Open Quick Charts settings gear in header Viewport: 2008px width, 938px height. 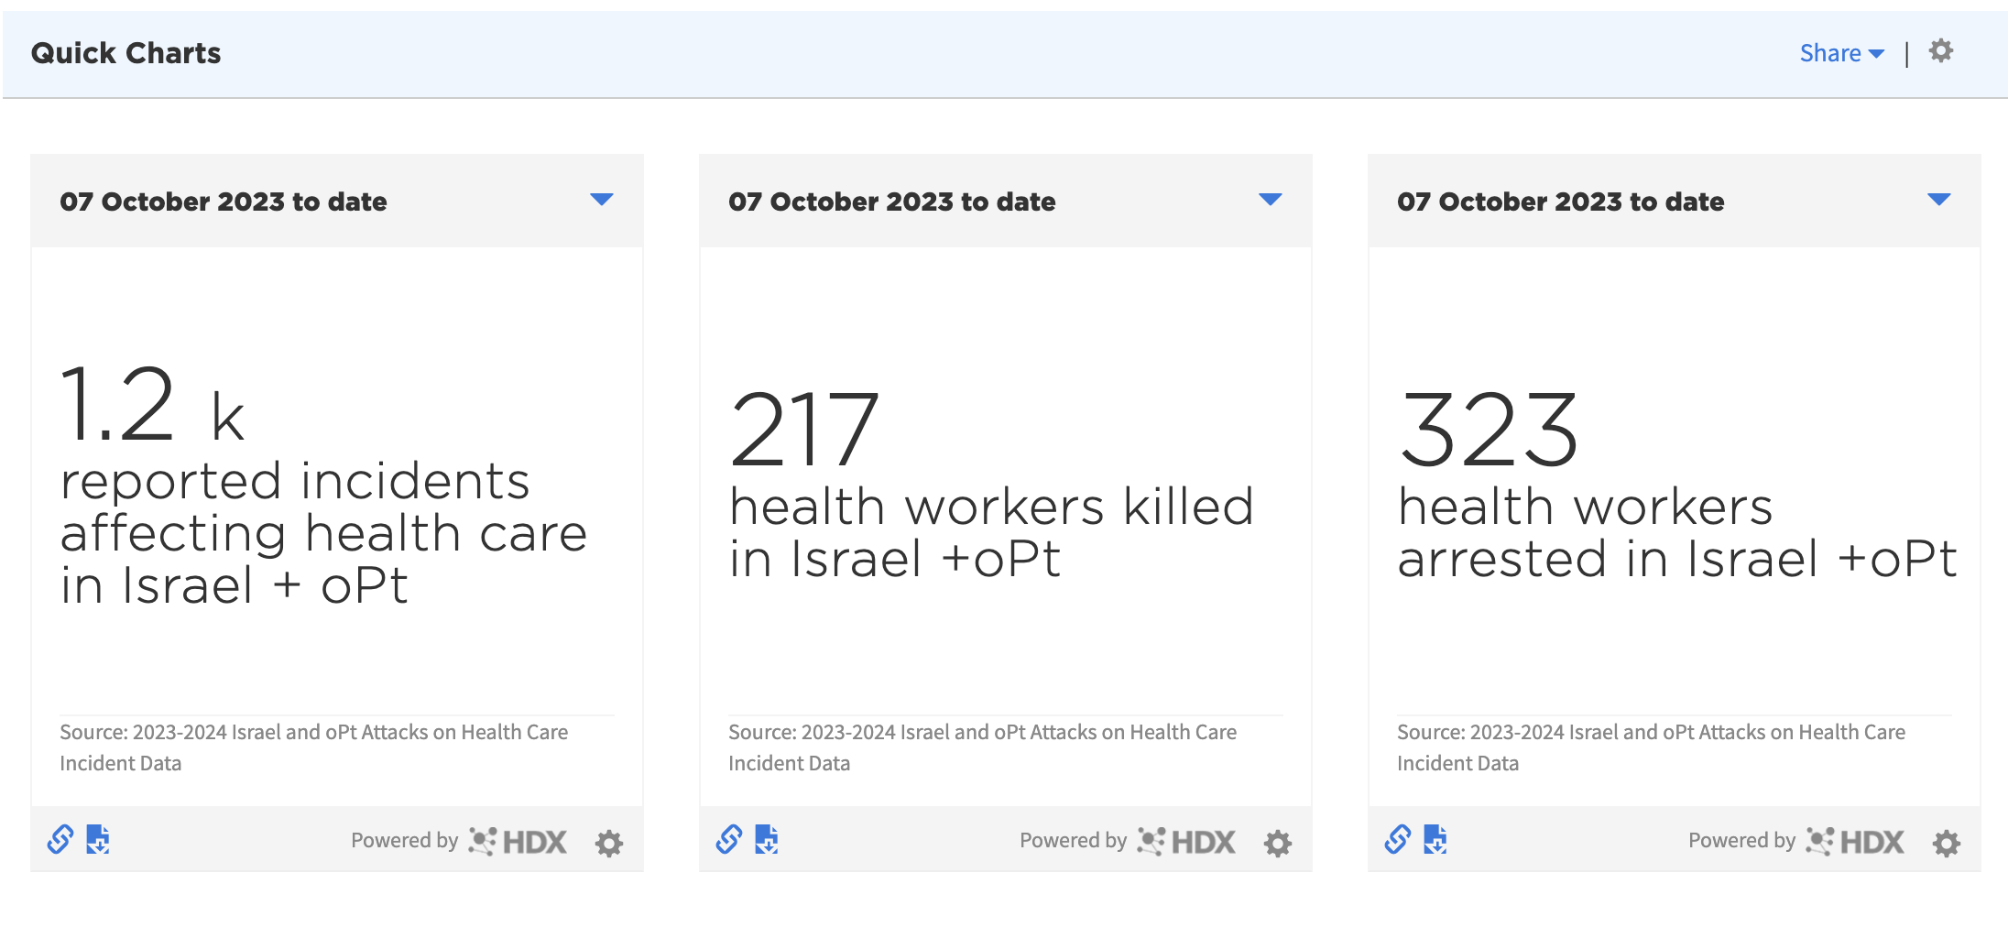(1940, 51)
